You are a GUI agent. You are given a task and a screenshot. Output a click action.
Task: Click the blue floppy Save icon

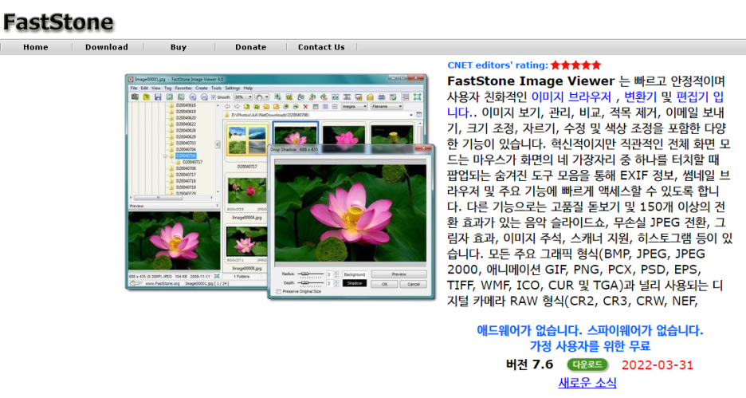158,97
